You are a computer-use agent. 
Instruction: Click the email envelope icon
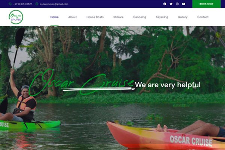[x=37, y=4]
